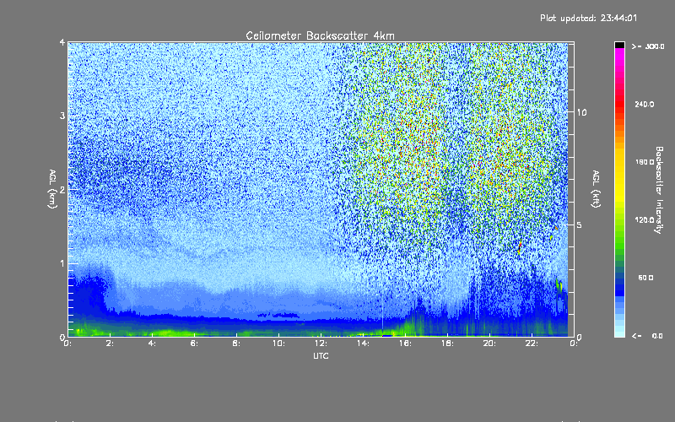This screenshot has height=422, width=675.
Task: Click the '>= 300.0' colorbar value
Action: (x=648, y=46)
